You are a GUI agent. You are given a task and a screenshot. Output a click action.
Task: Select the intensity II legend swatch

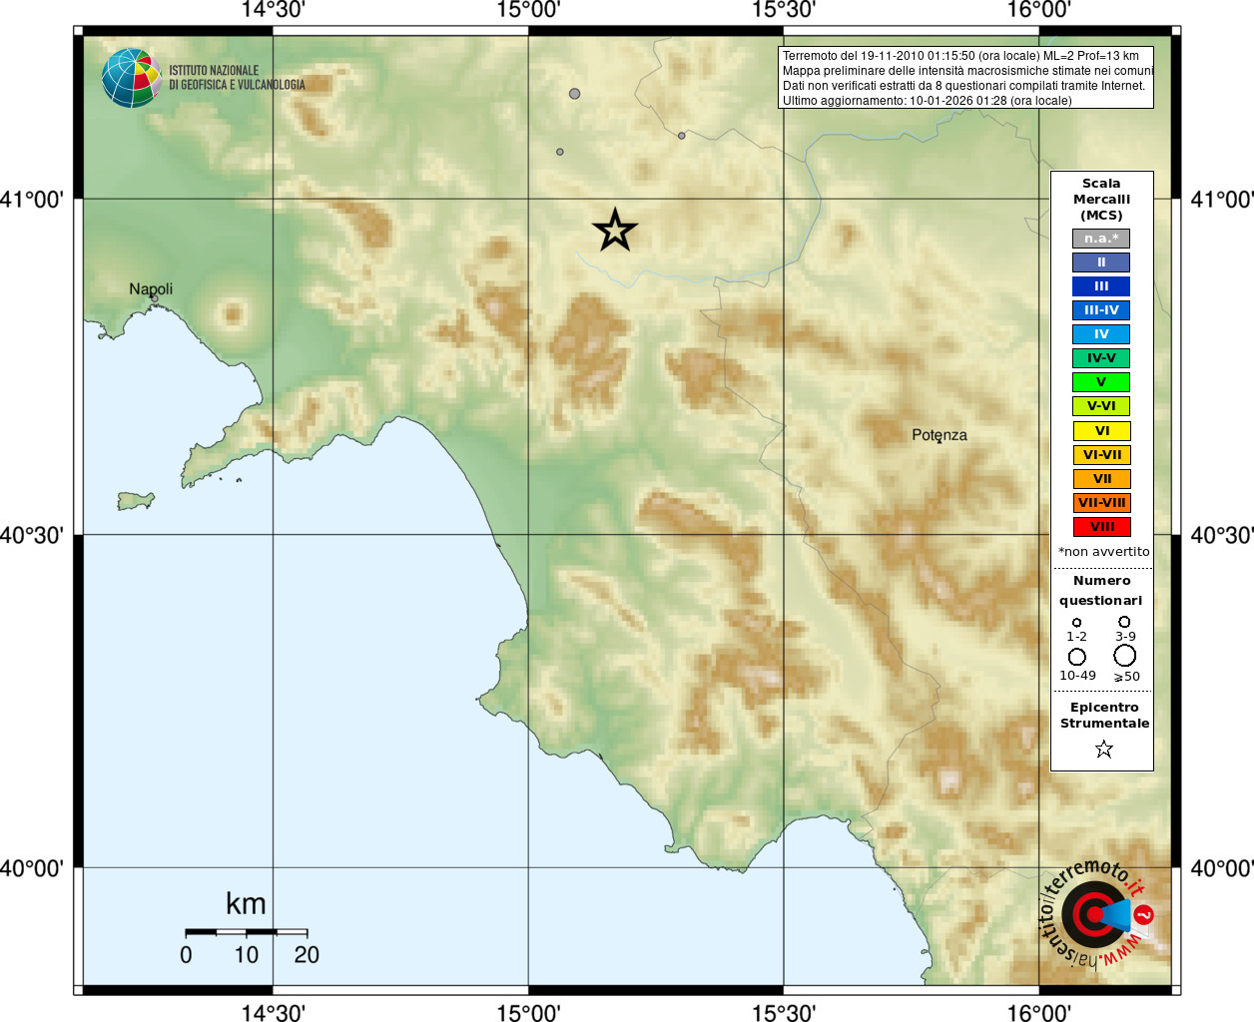[x=1101, y=262]
